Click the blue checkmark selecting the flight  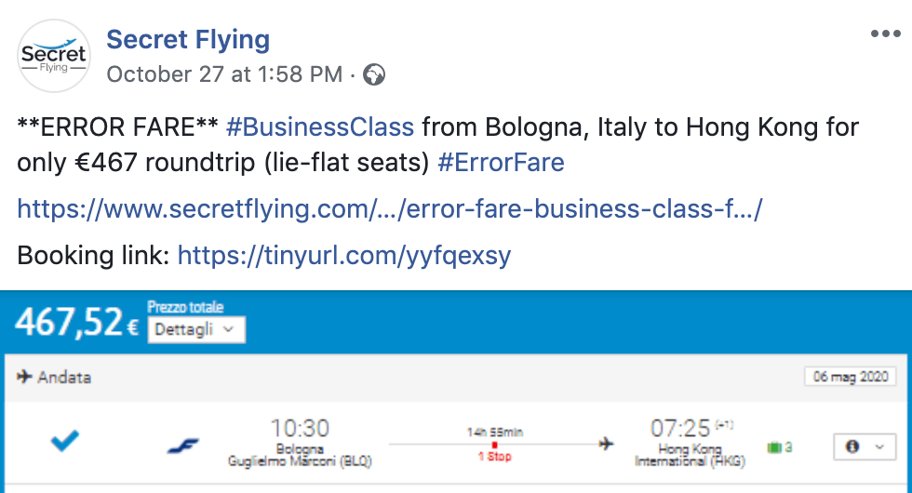tap(64, 440)
